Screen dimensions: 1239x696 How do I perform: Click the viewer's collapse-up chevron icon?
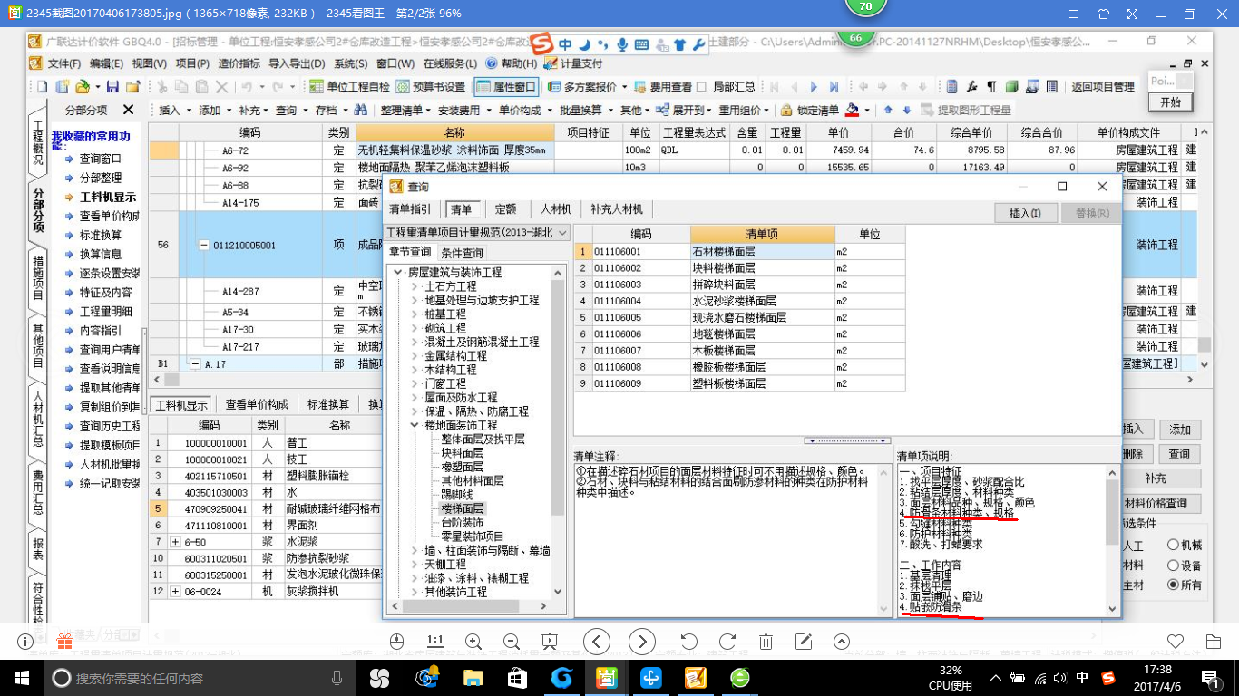pyautogui.click(x=841, y=642)
